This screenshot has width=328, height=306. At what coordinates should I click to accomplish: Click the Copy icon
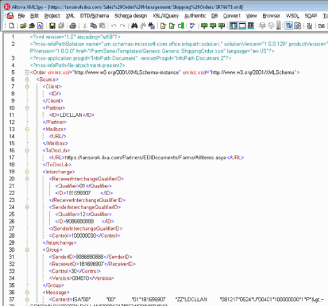tap(94, 25)
